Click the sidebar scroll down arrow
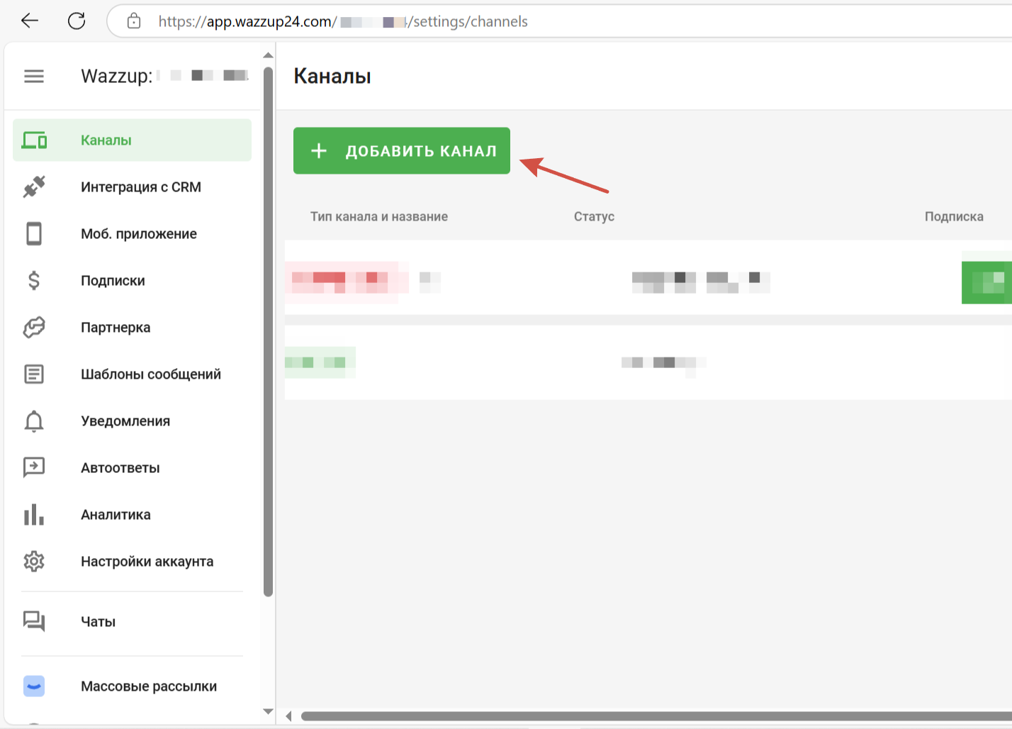1012x729 pixels. click(268, 711)
